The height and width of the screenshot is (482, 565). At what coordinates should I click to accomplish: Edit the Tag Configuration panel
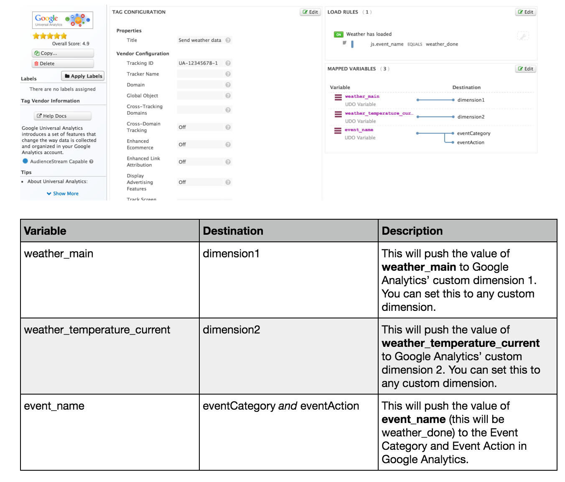click(310, 12)
